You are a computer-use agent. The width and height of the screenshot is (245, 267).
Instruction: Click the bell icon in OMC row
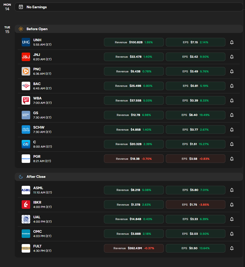click(x=232, y=233)
